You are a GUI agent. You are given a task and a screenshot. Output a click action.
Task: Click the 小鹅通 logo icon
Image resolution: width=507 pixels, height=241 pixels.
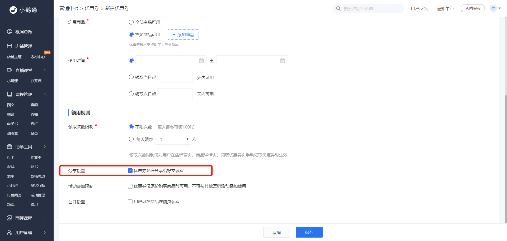(x=13, y=10)
